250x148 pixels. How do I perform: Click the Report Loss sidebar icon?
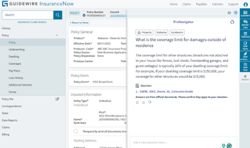(x=245, y=24)
